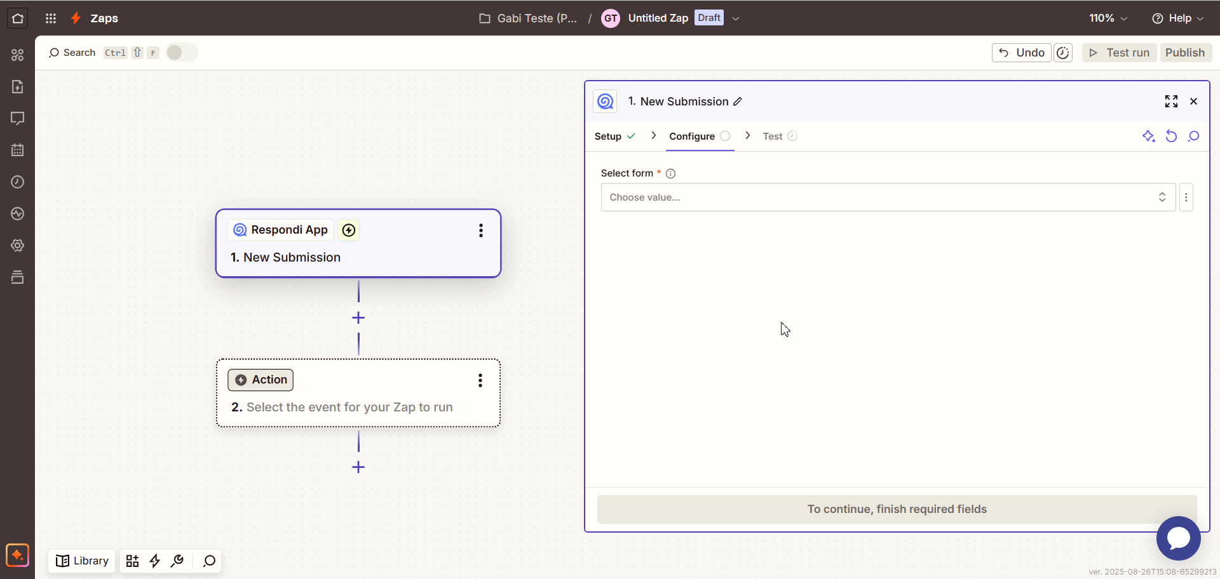The image size is (1220, 579).
Task: Open the Select form field options menu
Action: coord(1186,197)
